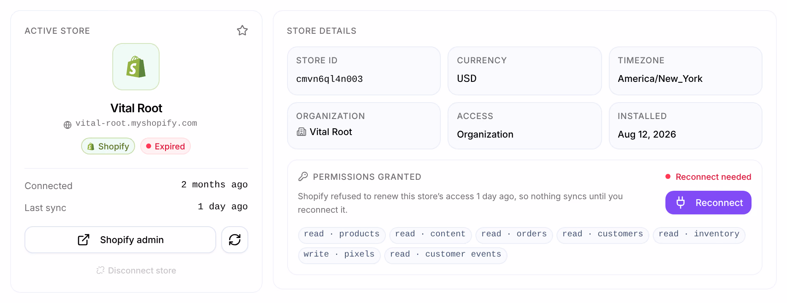The width and height of the screenshot is (787, 303).
Task: Click the Expired status badge
Action: [166, 146]
